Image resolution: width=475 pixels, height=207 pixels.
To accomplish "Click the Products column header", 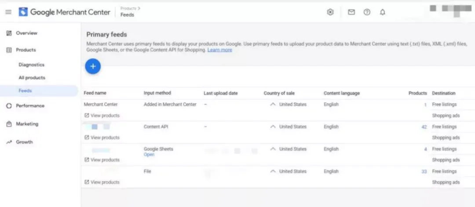I will pos(418,93).
